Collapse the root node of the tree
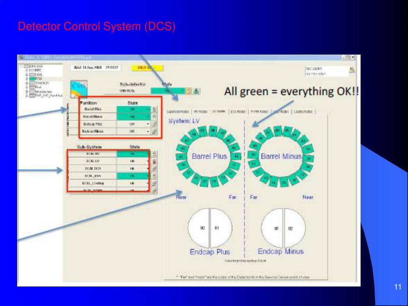 tap(22, 66)
